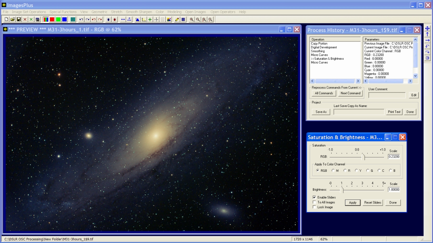Zoom out with second magnifier icon
433x243 pixels.
coord(198,20)
